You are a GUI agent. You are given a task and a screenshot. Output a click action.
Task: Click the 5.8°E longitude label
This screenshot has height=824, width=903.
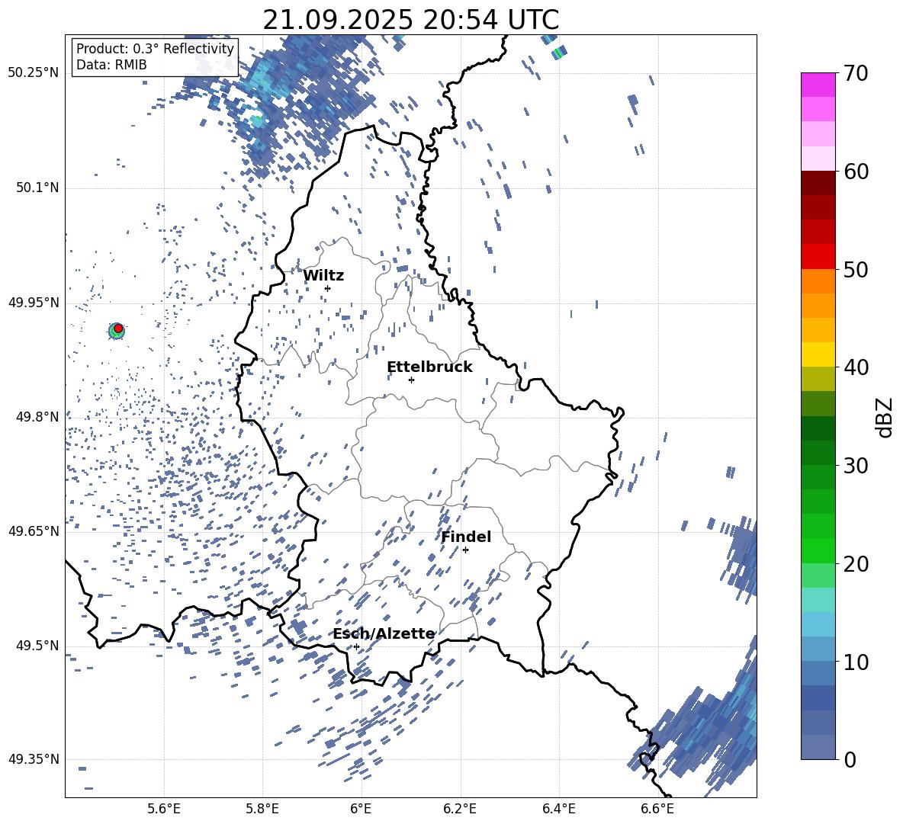click(262, 809)
